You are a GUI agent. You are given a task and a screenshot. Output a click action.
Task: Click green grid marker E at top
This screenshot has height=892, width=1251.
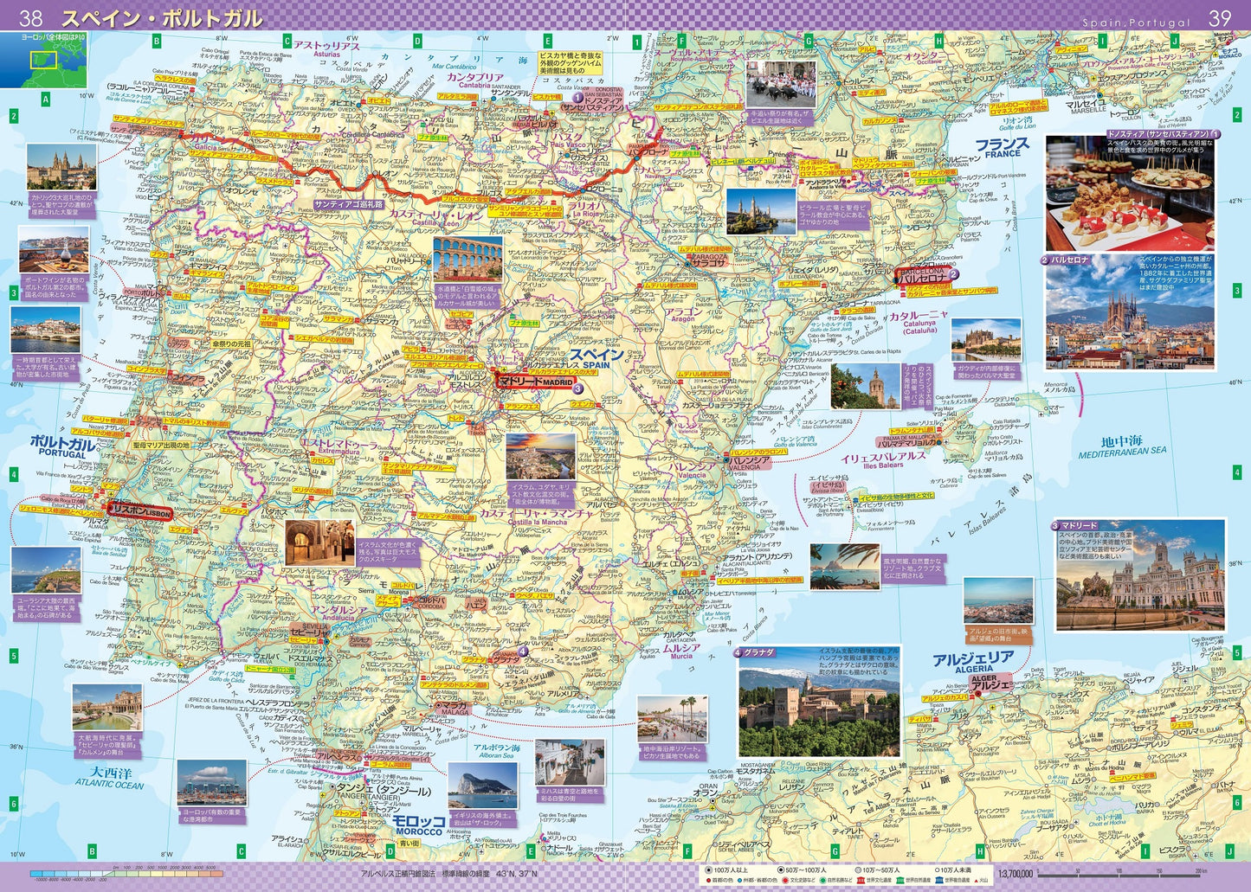click(547, 41)
